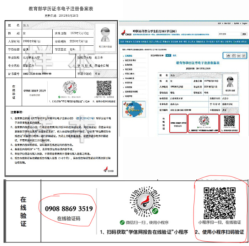Click the enrollment date 1998年9月1日 in the left form
This screenshot has width=249, height=246.
[32, 41]
